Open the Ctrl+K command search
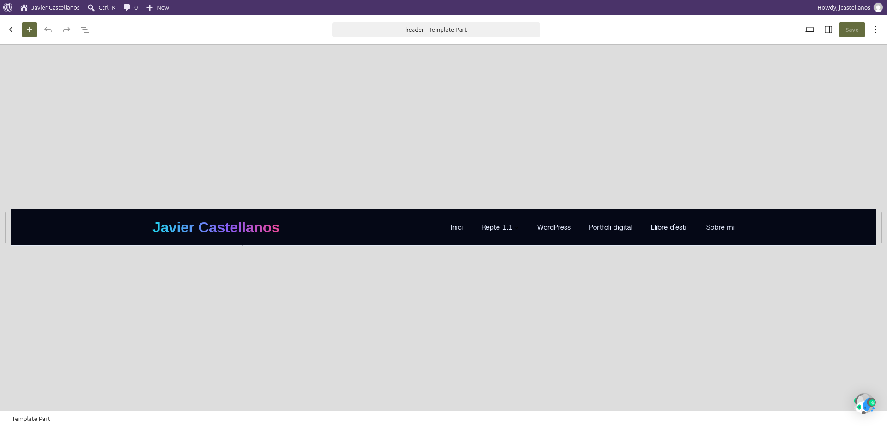This screenshot has height=426, width=887. [102, 7]
